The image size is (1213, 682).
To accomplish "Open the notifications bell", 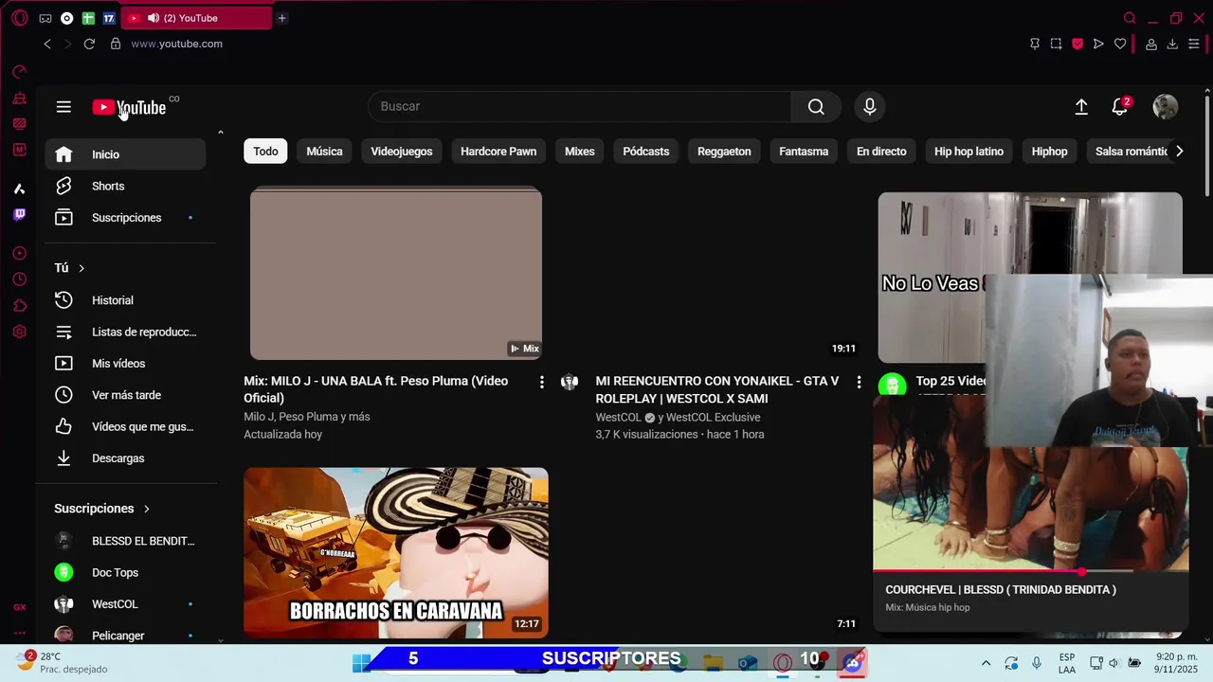I will coord(1120,107).
